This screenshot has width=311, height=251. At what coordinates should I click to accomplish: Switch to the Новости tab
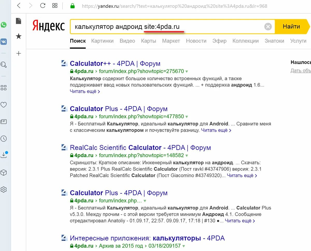click(196, 41)
